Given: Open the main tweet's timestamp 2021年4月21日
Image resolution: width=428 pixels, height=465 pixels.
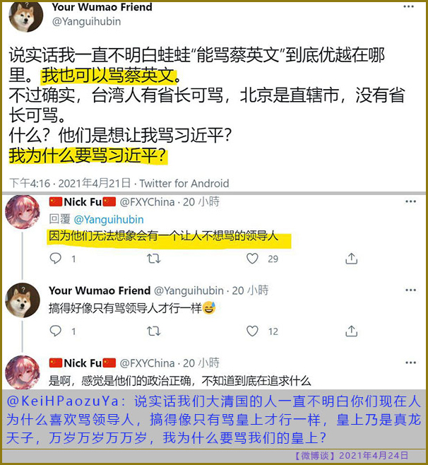Looking at the screenshot, I should pyautogui.click(x=94, y=183).
